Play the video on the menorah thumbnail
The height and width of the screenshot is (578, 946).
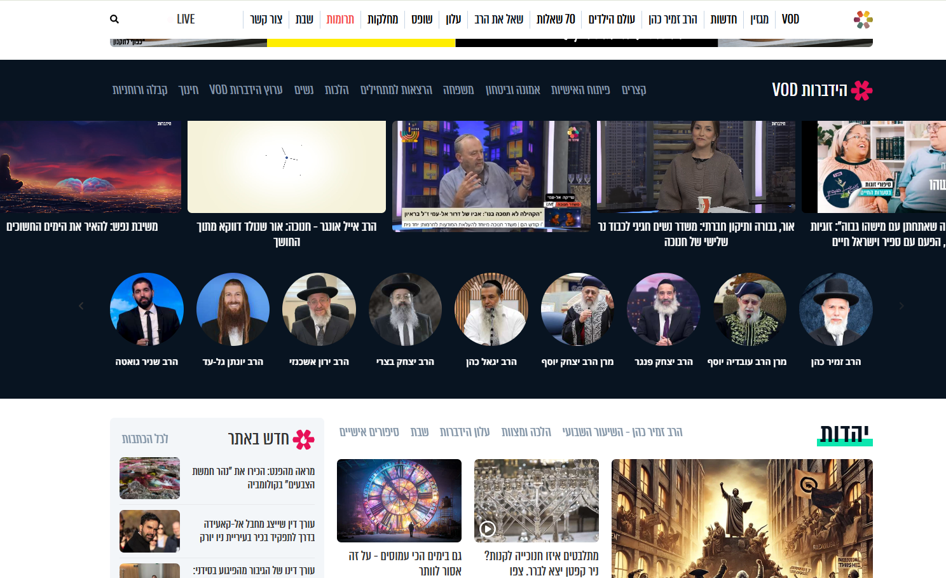coord(488,528)
